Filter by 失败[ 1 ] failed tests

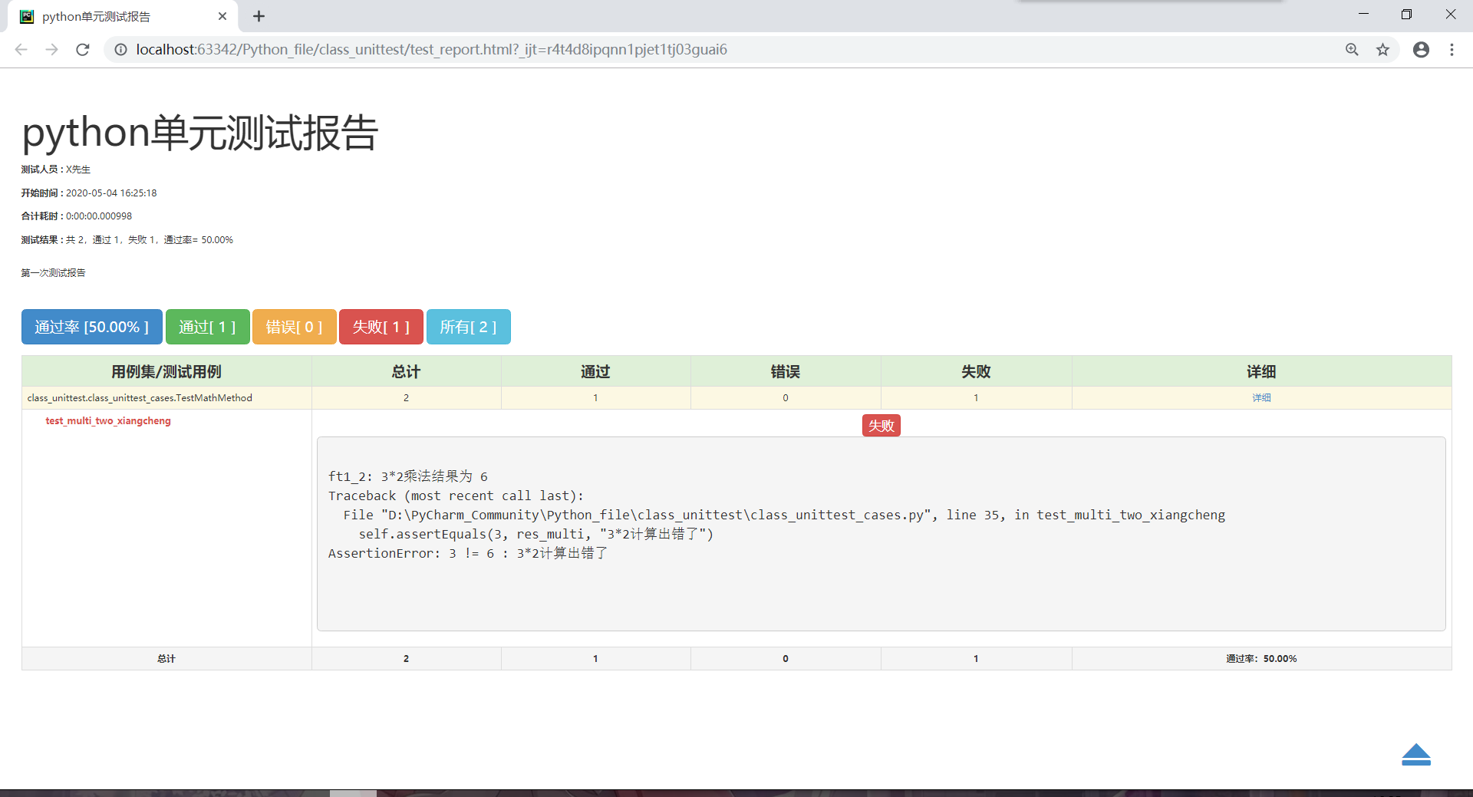coord(381,327)
